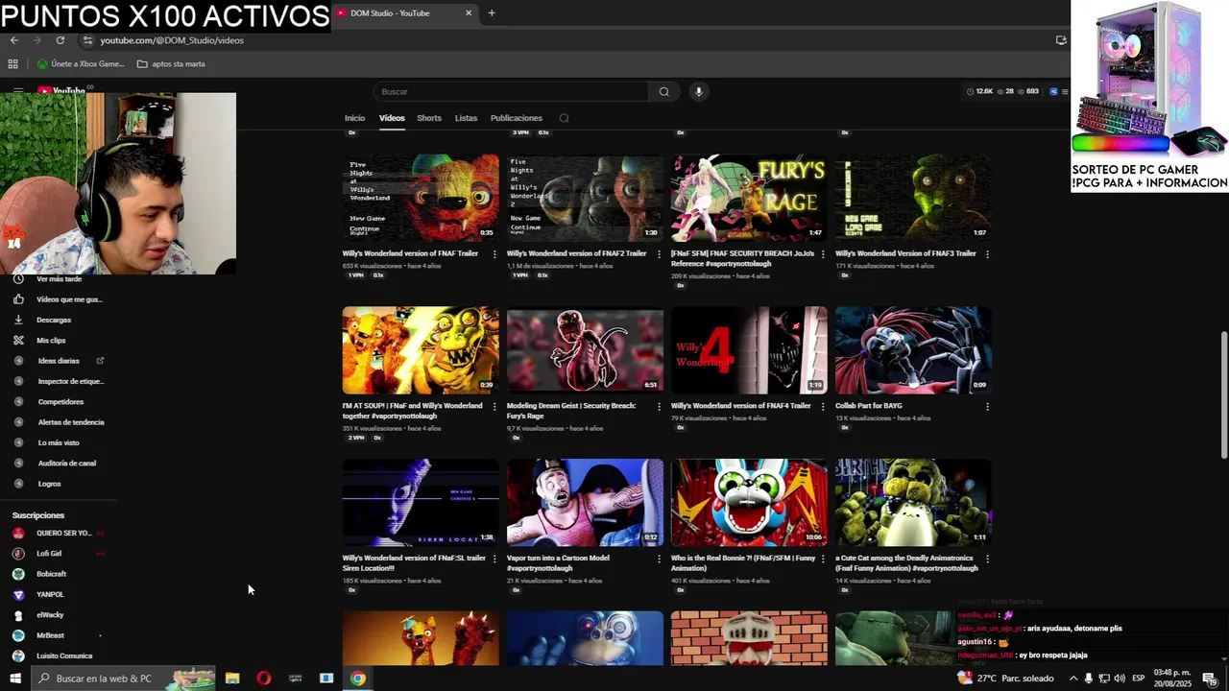The image size is (1229, 691).
Task: Open the Lofi Girl subscription
Action: (x=48, y=554)
